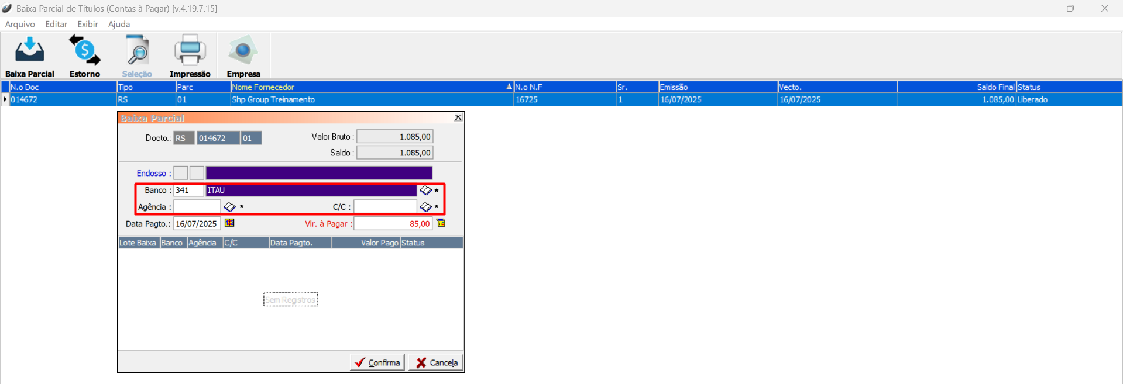The image size is (1123, 384).
Task: Open the Exibir menu
Action: coord(88,25)
